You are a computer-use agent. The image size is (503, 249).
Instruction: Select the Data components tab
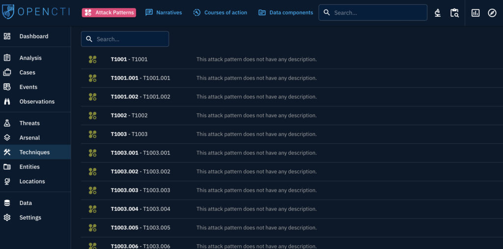[285, 13]
